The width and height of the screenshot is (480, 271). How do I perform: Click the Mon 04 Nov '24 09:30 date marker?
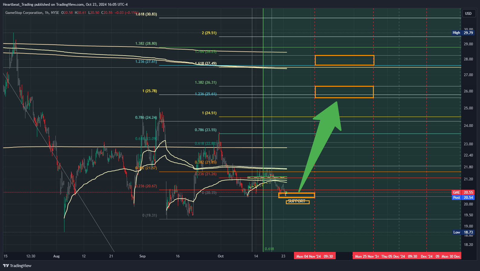[315, 256]
